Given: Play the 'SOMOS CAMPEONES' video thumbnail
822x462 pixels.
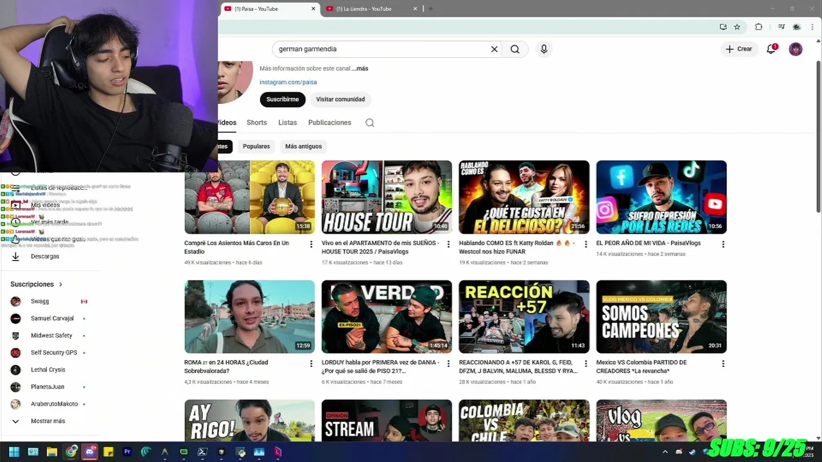Looking at the screenshot, I should point(661,316).
